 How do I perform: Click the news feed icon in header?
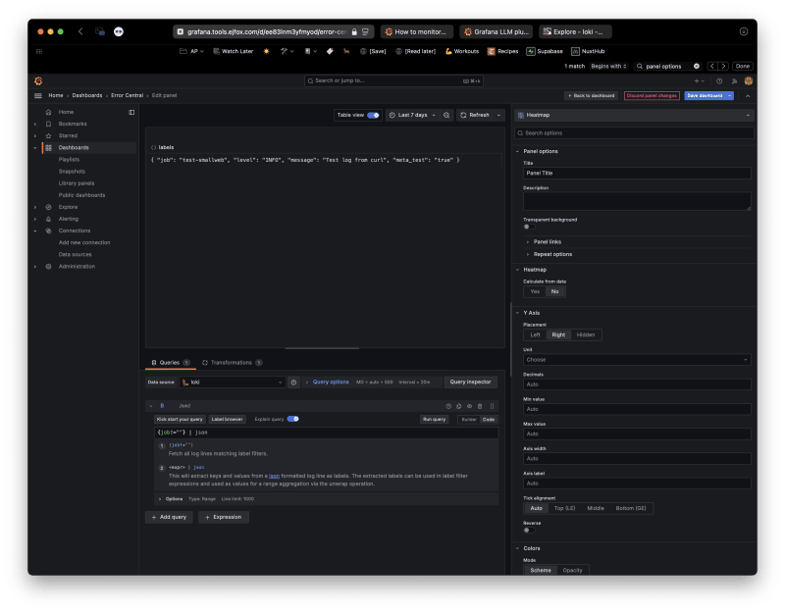[733, 80]
